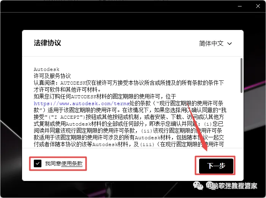
Task: Open the 简体中文 language dropdown
Action: point(215,44)
